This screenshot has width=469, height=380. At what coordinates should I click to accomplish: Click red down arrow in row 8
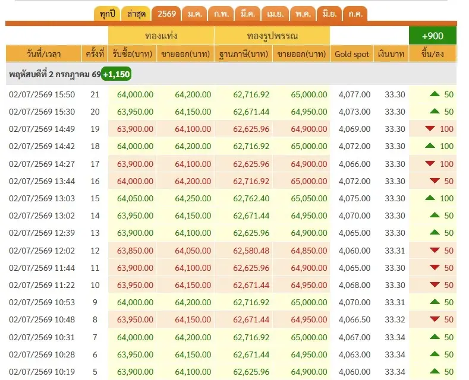(x=435, y=319)
